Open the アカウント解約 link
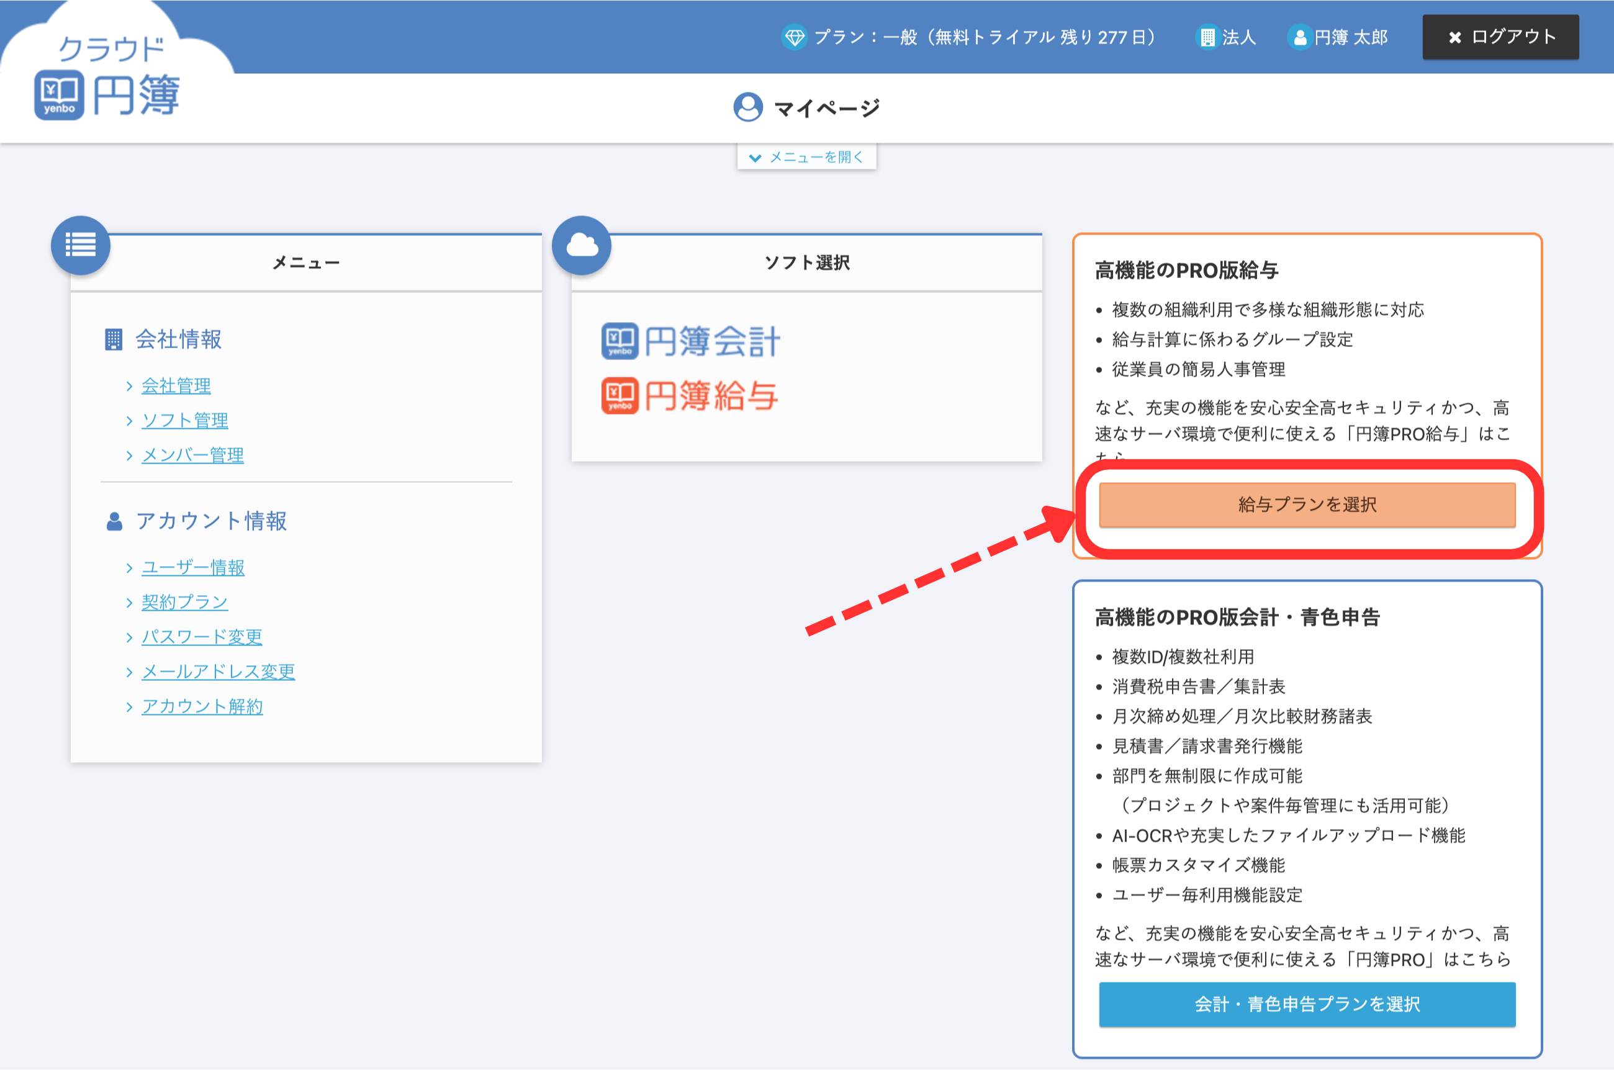The image size is (1614, 1070). point(202,706)
